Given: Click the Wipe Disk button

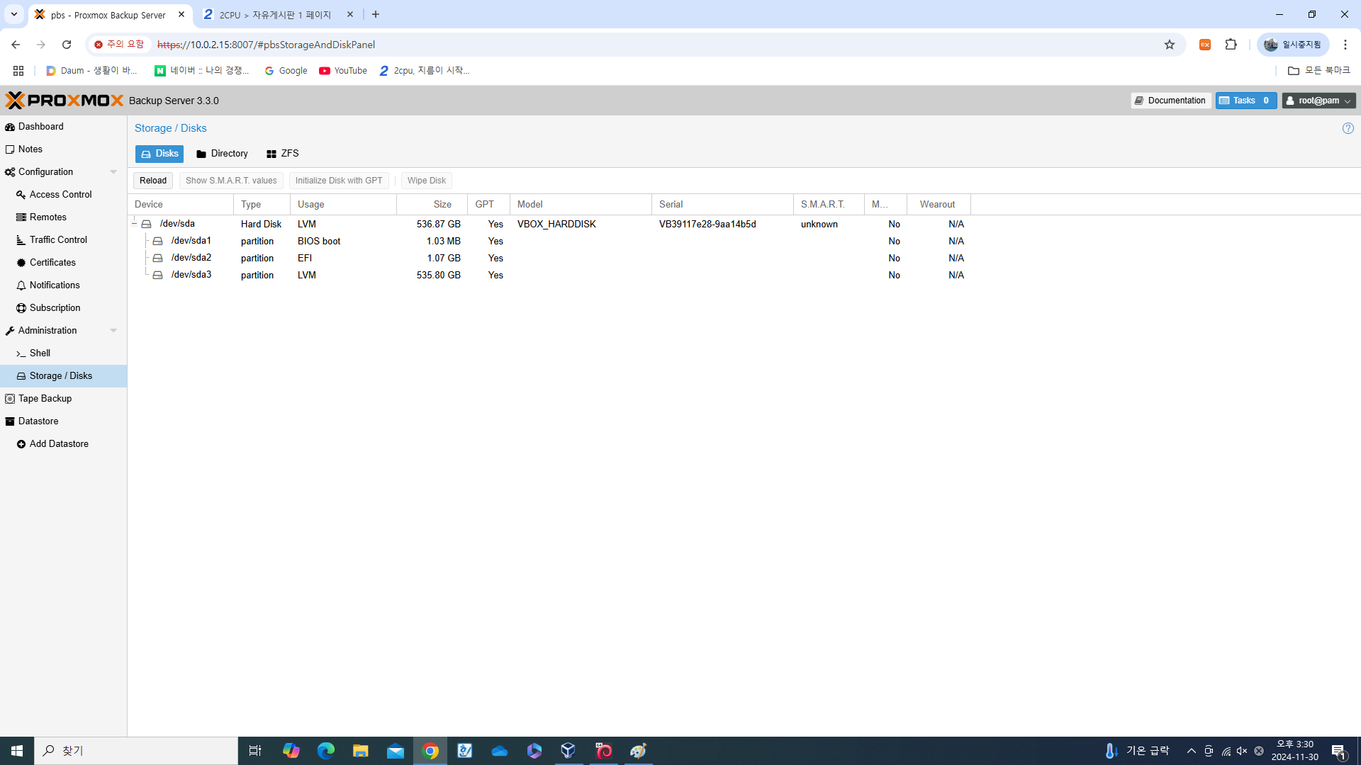Looking at the screenshot, I should 427,181.
